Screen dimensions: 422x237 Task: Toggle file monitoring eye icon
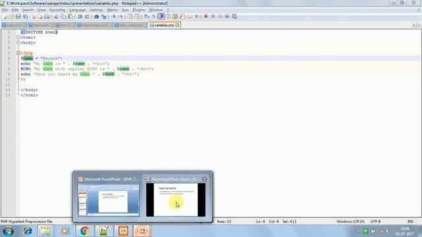pos(196,16)
